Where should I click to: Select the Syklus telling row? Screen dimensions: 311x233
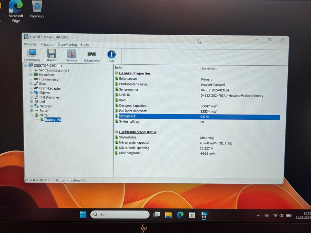[198, 122]
